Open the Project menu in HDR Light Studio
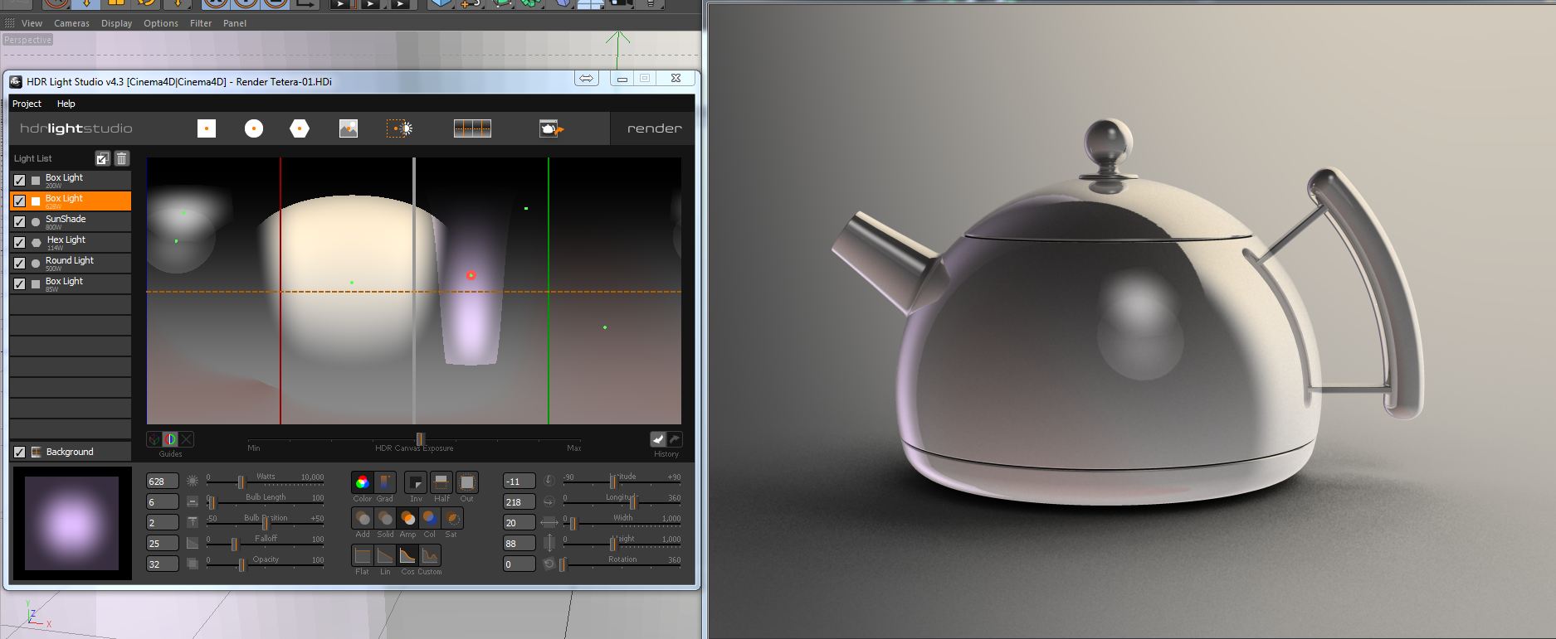Viewport: 1556px width, 639px height. 27,104
